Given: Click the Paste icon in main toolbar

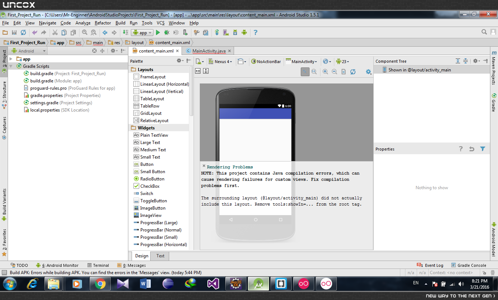Looking at the screenshot, I should tap(73, 32).
